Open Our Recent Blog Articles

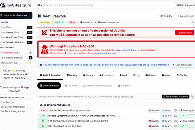point(13,111)
